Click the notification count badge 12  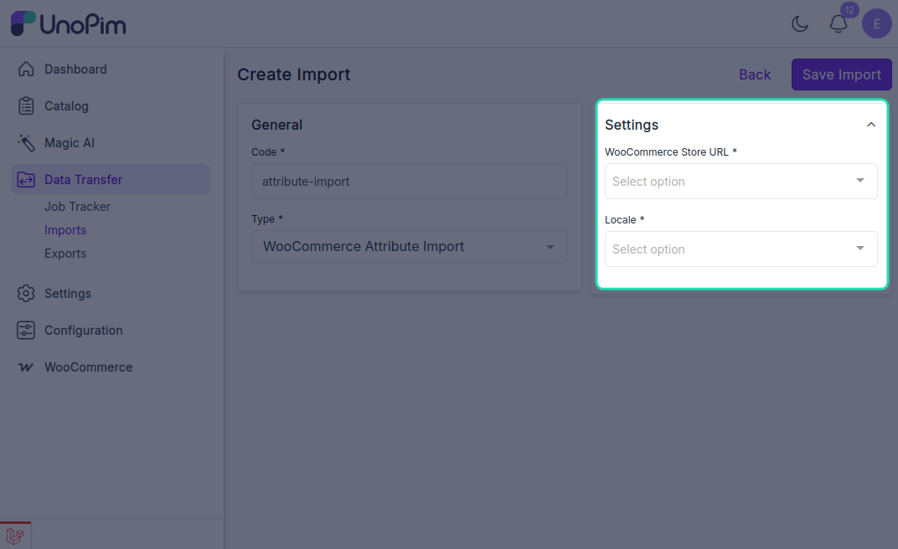849,10
